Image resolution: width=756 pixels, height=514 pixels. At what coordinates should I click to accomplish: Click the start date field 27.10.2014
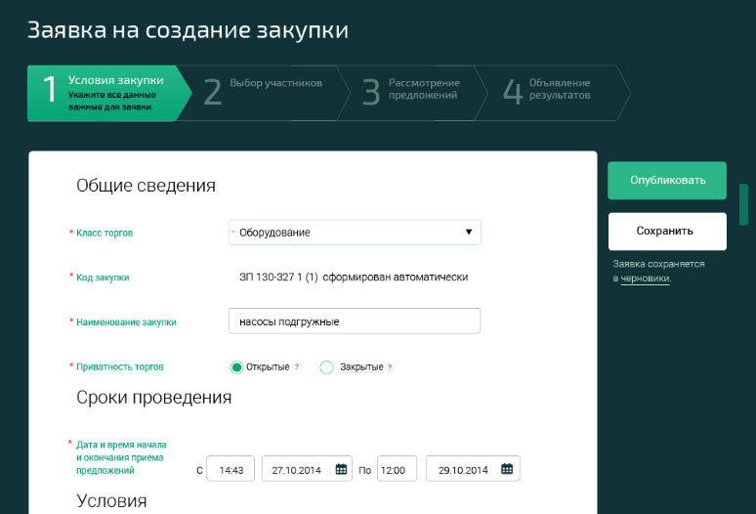click(x=296, y=469)
